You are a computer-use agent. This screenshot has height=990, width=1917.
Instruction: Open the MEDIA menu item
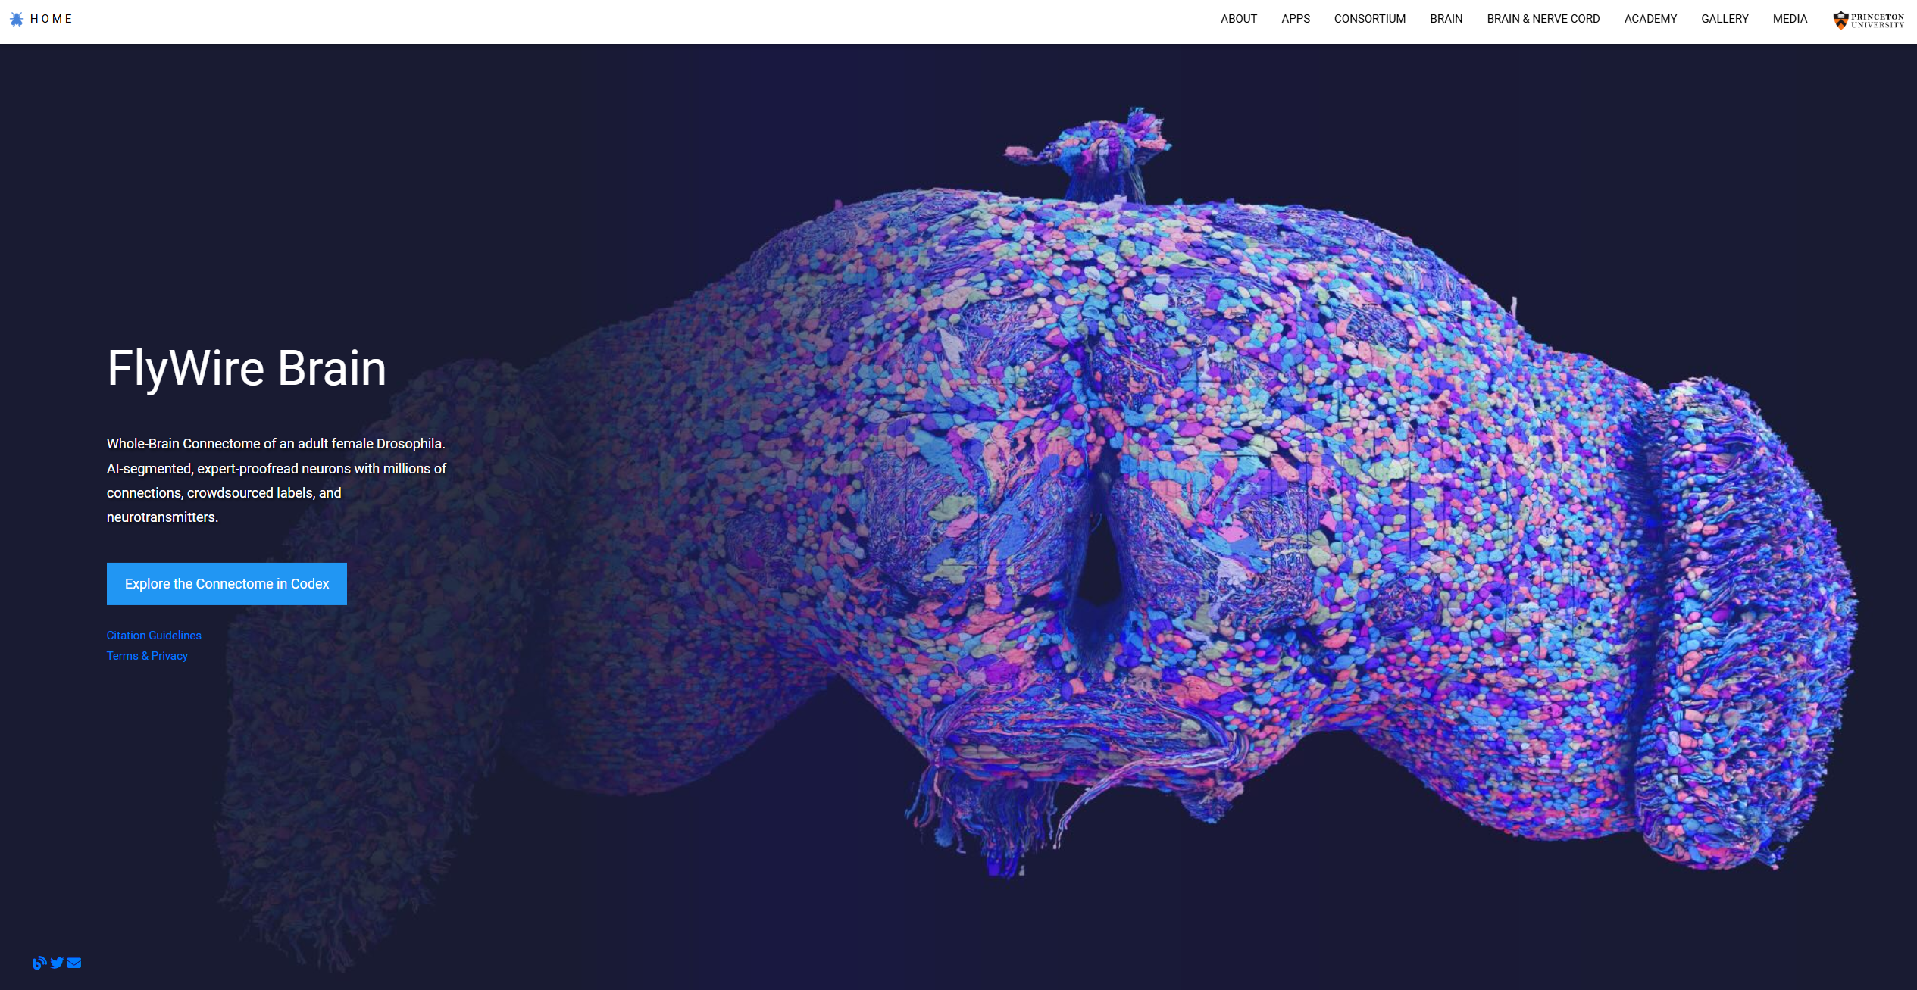[1790, 19]
